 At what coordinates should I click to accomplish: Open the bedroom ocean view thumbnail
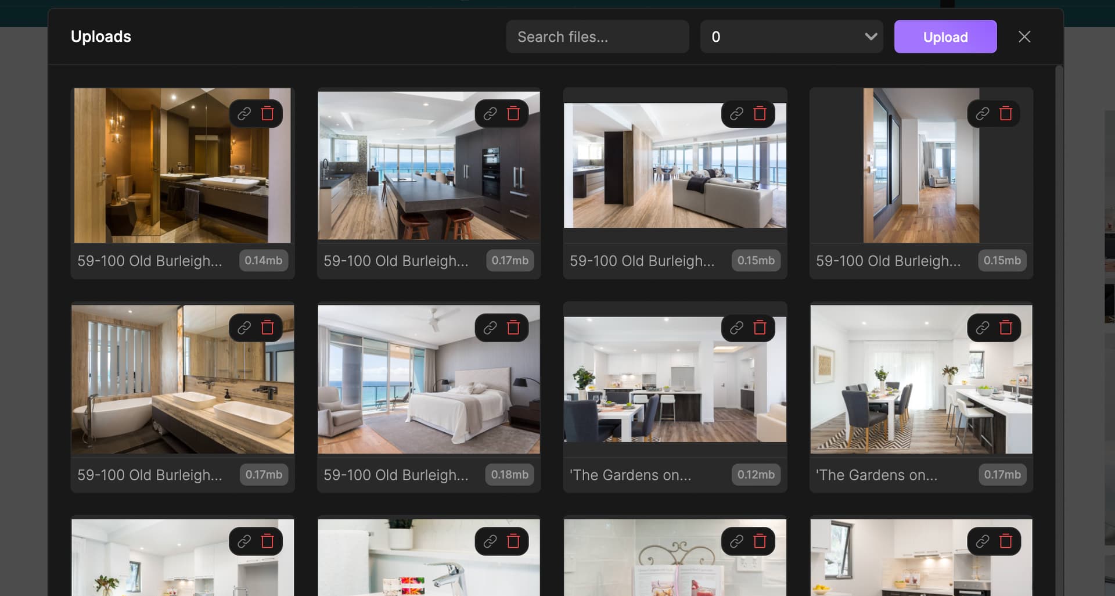[429, 379]
